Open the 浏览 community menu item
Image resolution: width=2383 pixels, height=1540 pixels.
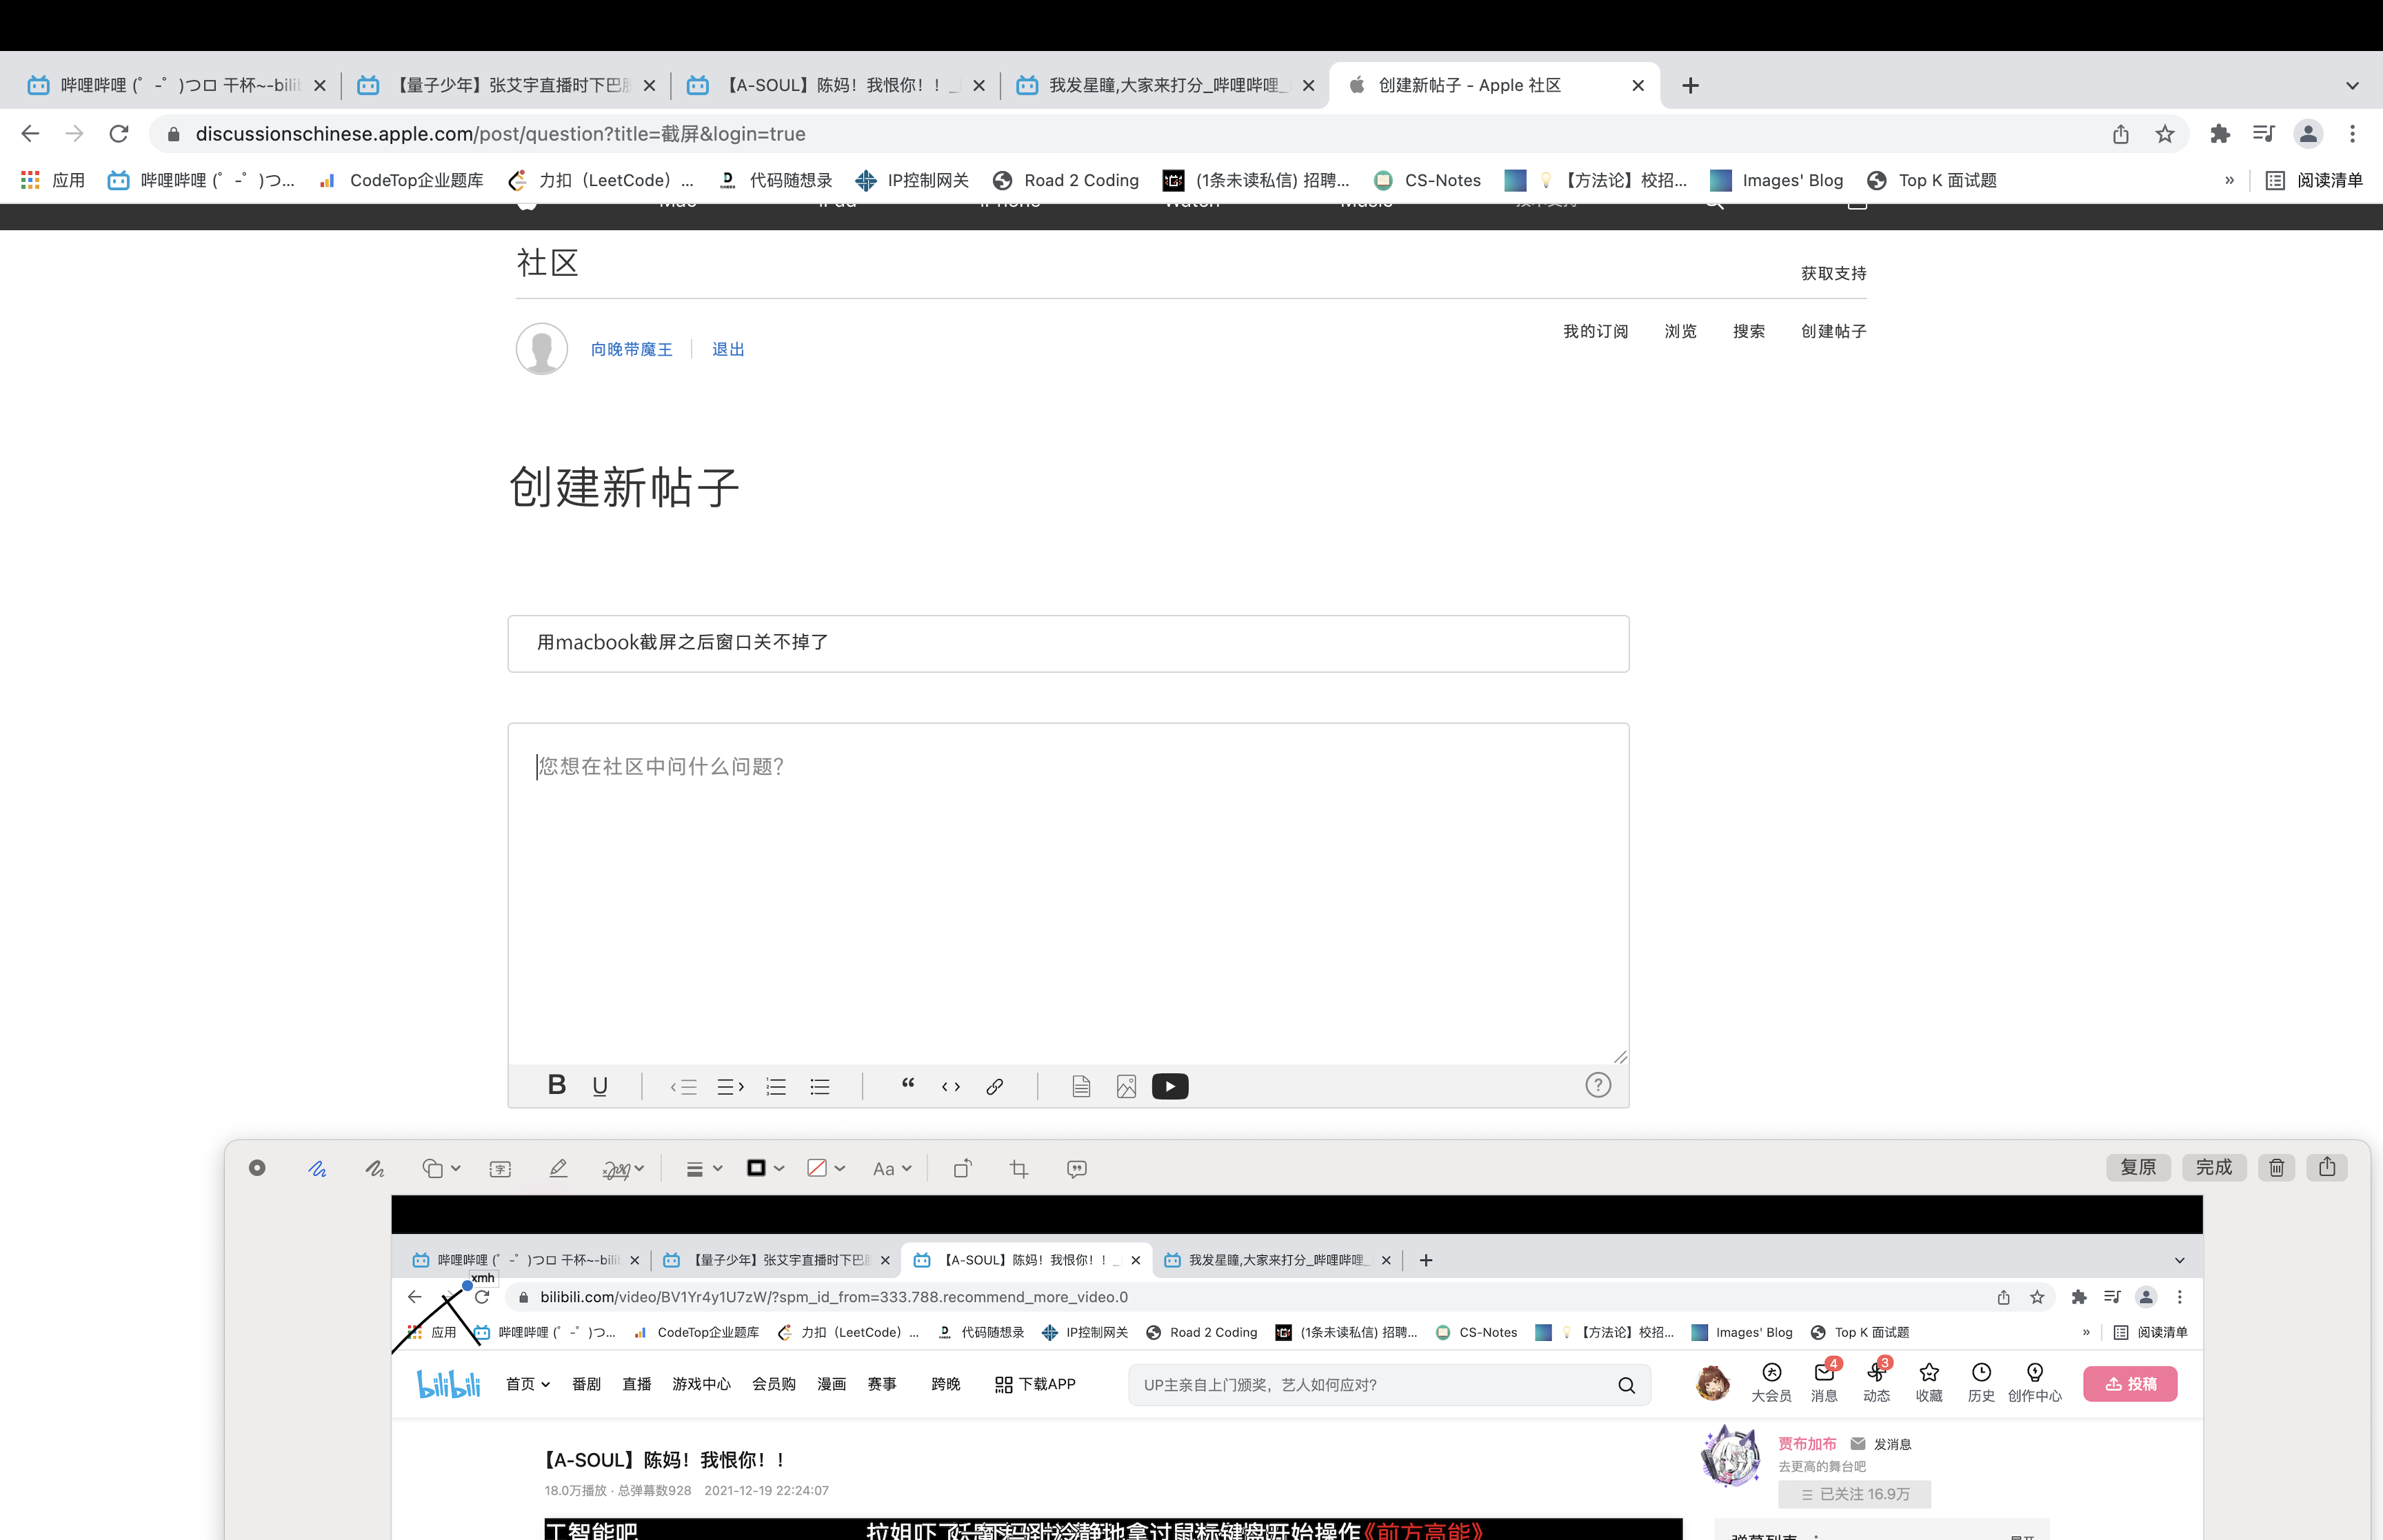pyautogui.click(x=1680, y=331)
